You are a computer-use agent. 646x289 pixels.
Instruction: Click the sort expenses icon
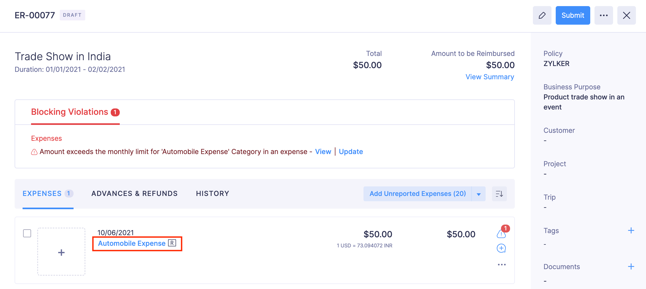[499, 194]
